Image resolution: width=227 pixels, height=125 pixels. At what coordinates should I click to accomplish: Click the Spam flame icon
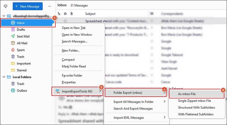click(13, 50)
